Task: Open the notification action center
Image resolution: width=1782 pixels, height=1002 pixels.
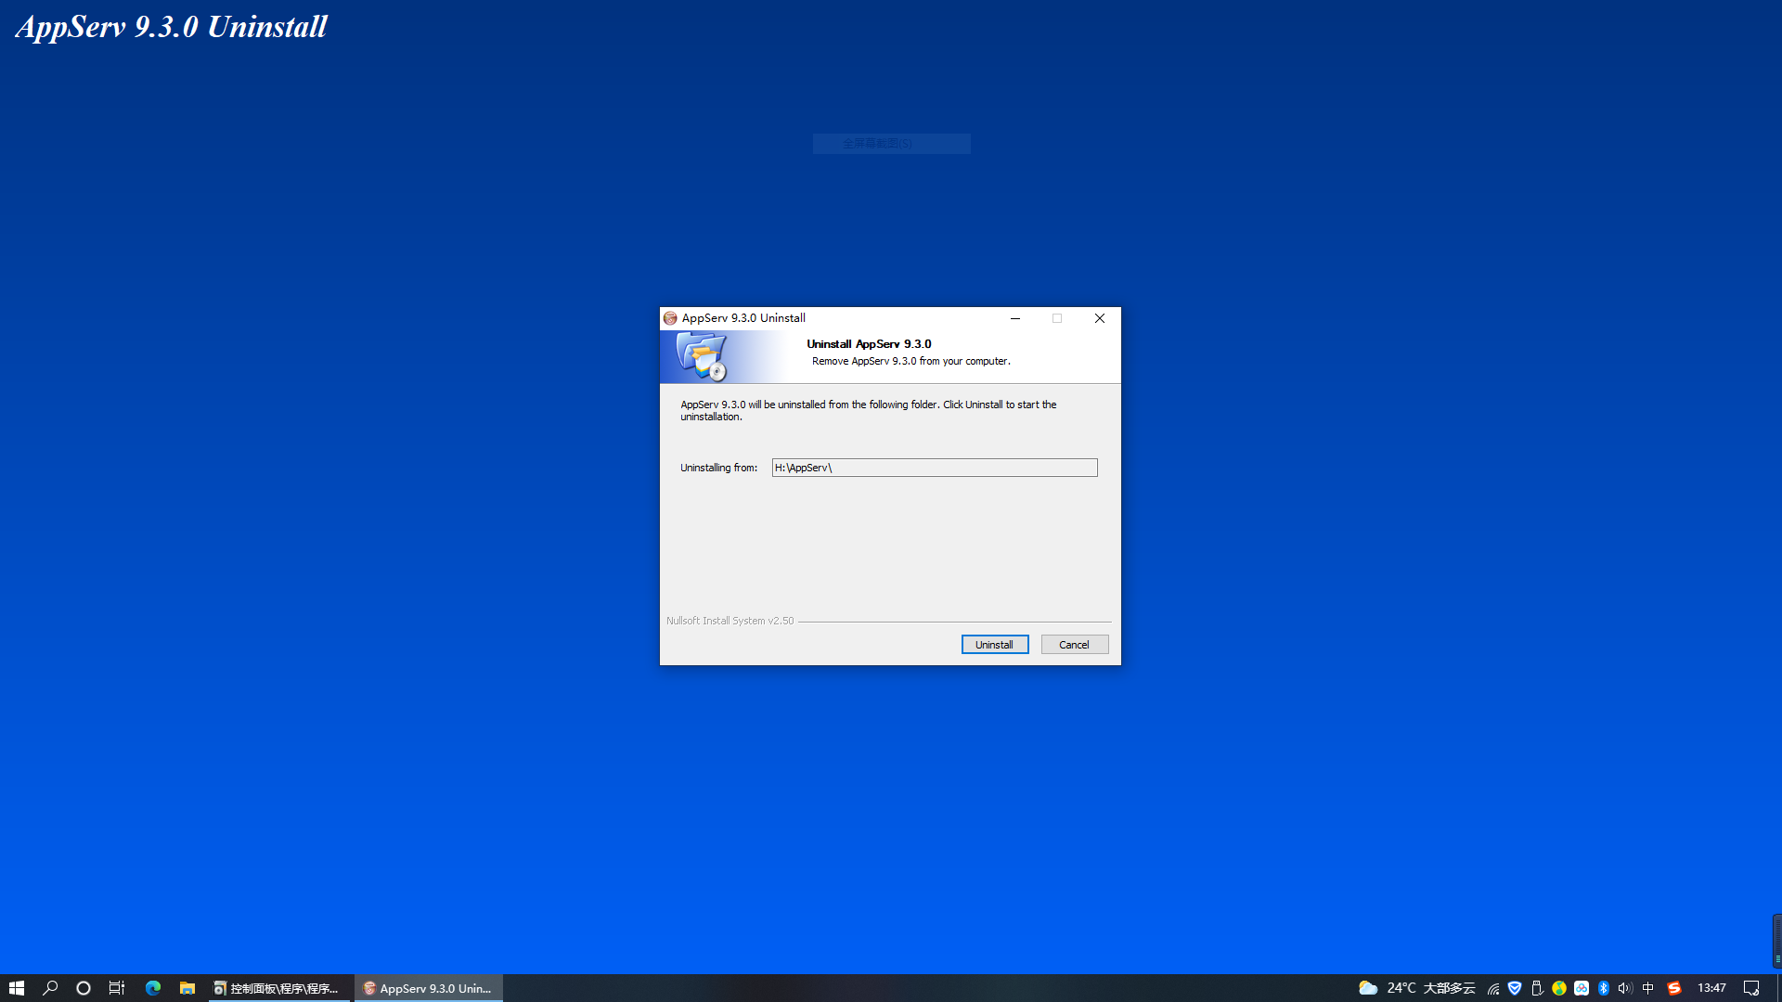Action: [1751, 988]
